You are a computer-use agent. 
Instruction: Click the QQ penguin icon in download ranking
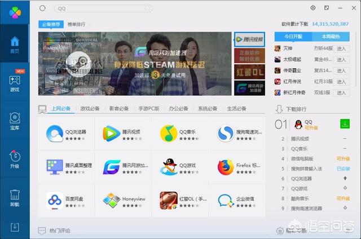point(298,125)
